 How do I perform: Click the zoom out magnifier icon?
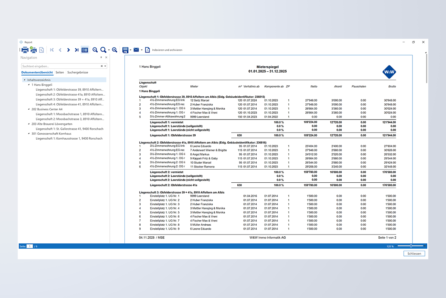pyautogui.click(x=95, y=50)
